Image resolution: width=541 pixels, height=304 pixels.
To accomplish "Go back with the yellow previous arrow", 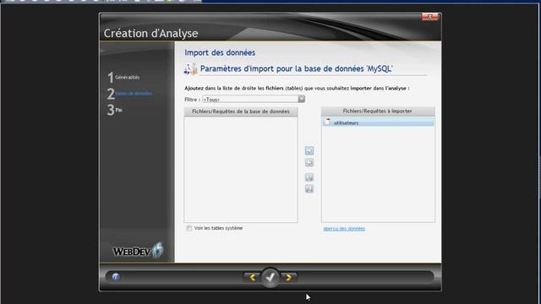I will [252, 277].
